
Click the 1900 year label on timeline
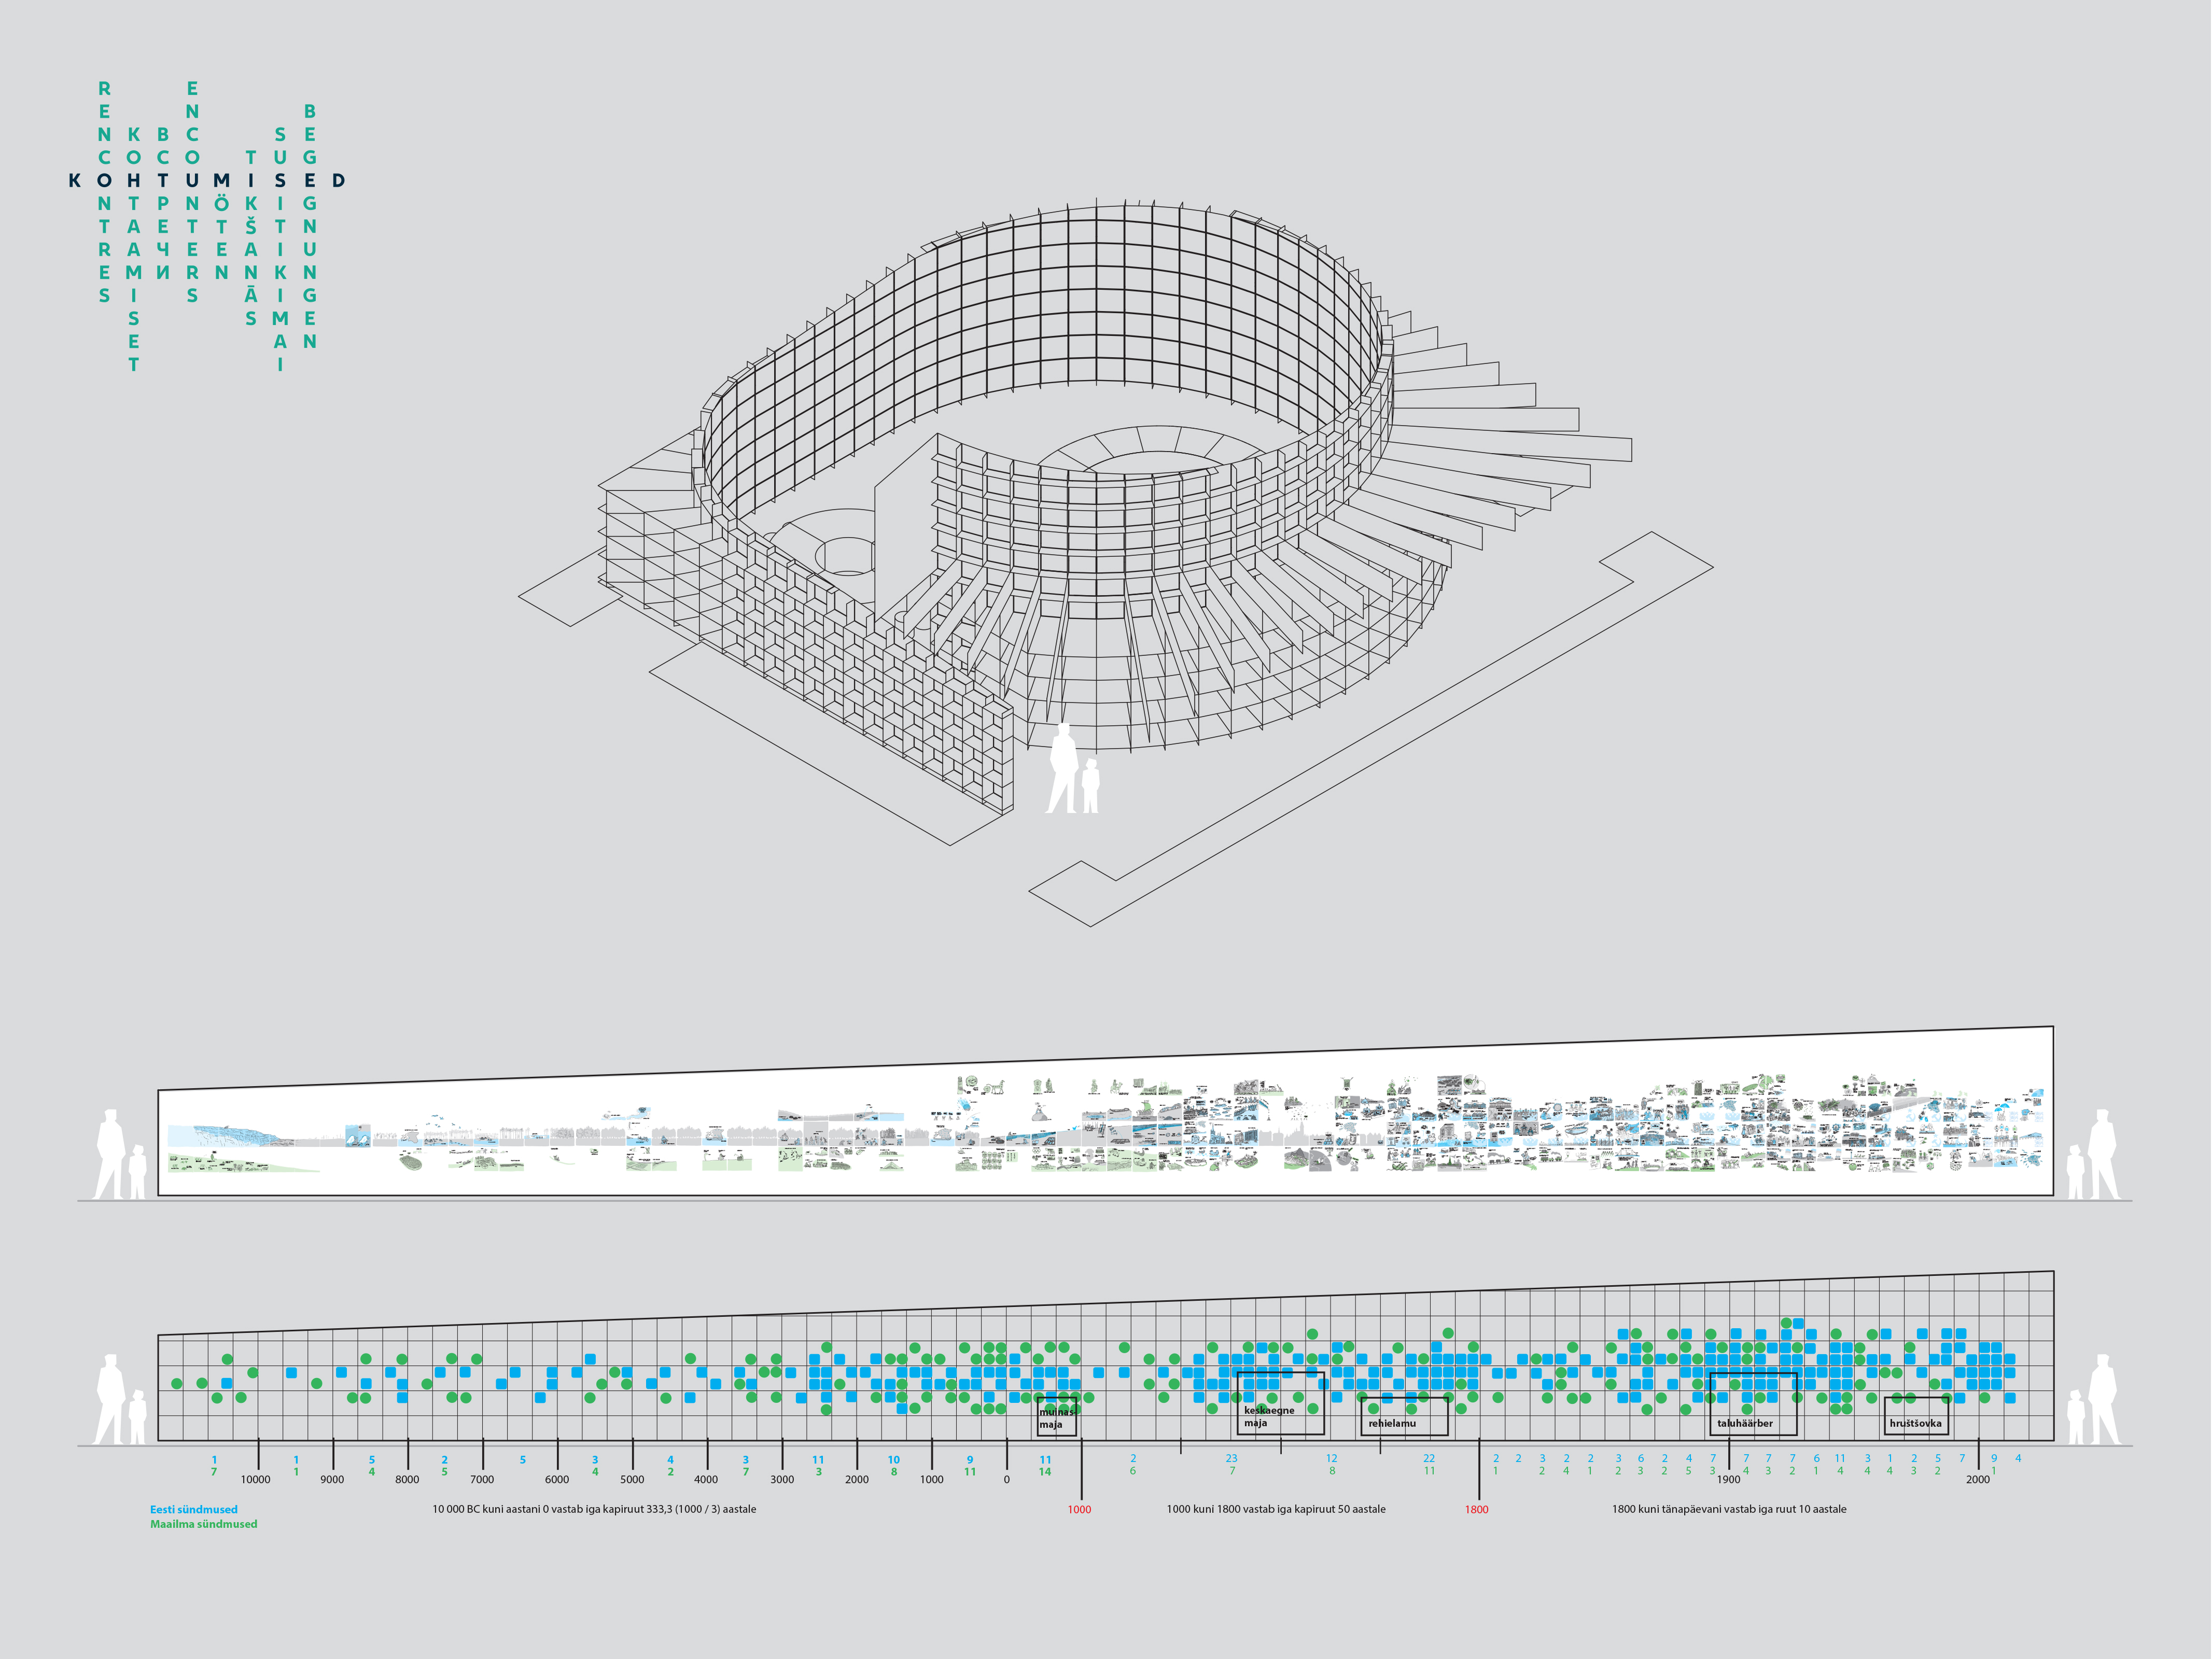(1728, 1480)
